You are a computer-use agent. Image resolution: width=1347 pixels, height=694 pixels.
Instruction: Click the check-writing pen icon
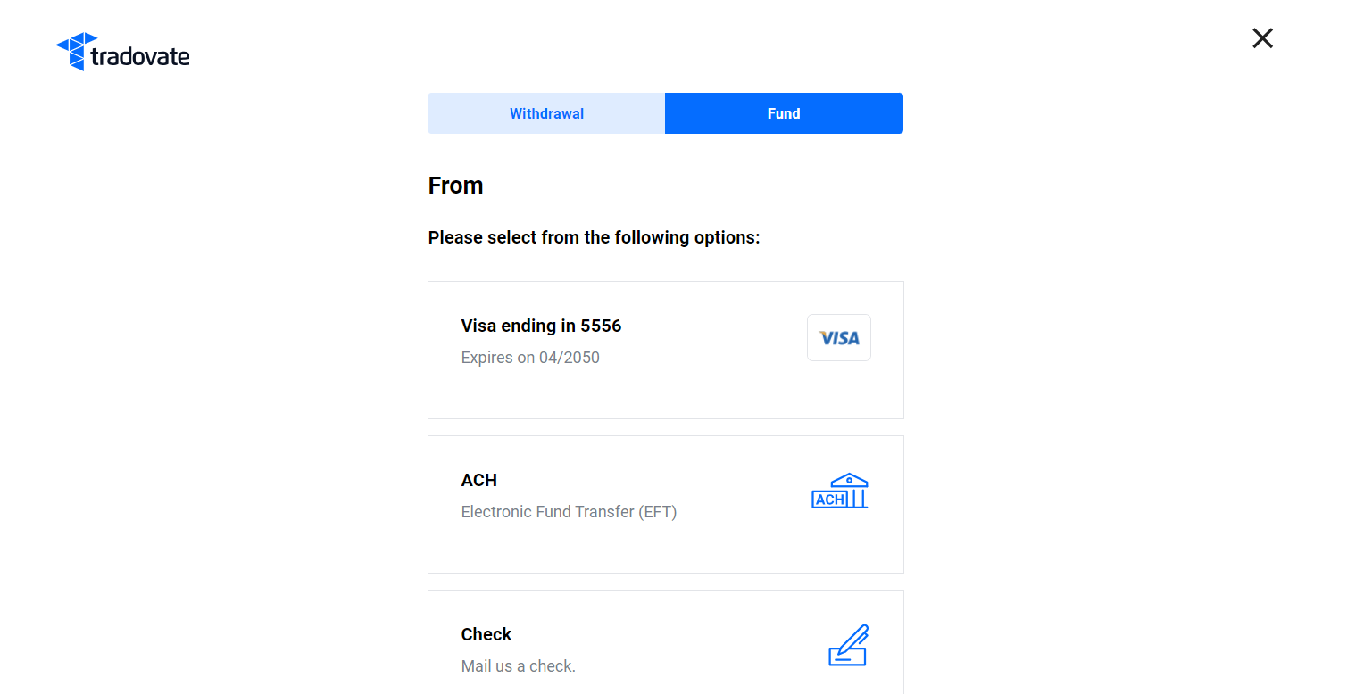tap(848, 645)
